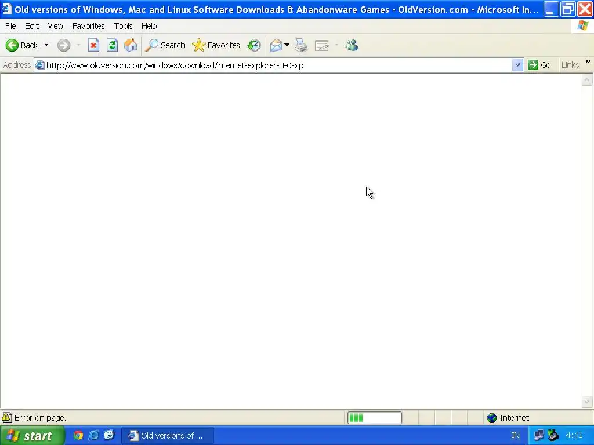Viewport: 594px width, 445px height.
Task: Click the scrollbar down arrow
Action: point(587,402)
